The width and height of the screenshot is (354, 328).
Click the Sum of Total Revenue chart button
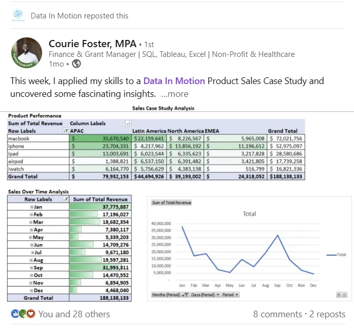coord(171,202)
